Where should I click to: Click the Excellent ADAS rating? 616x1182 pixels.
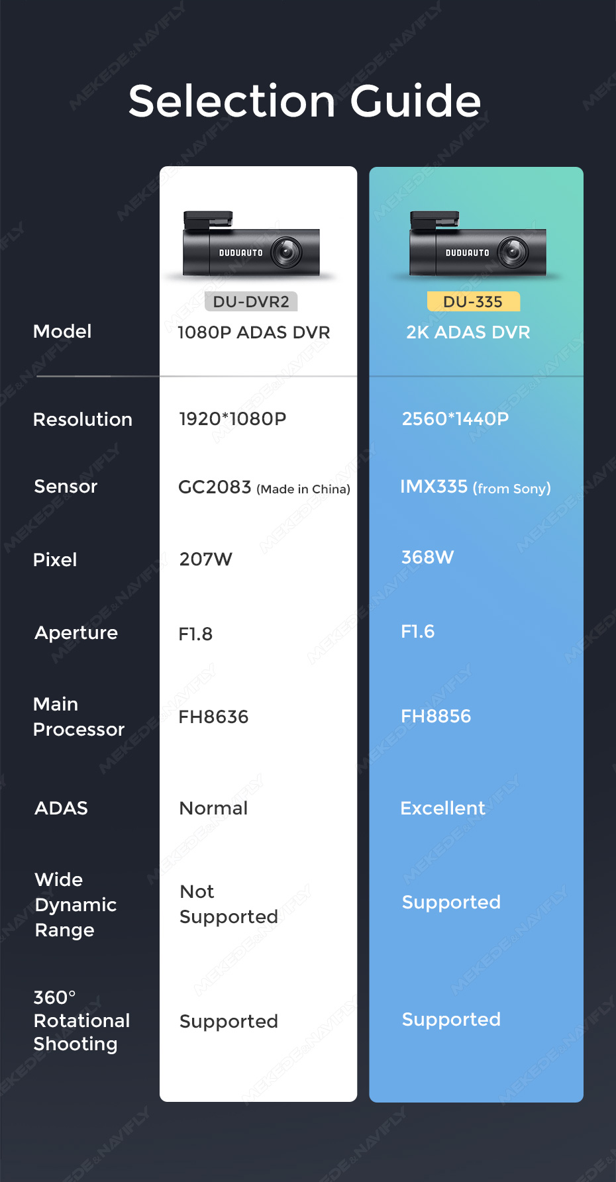pos(443,809)
